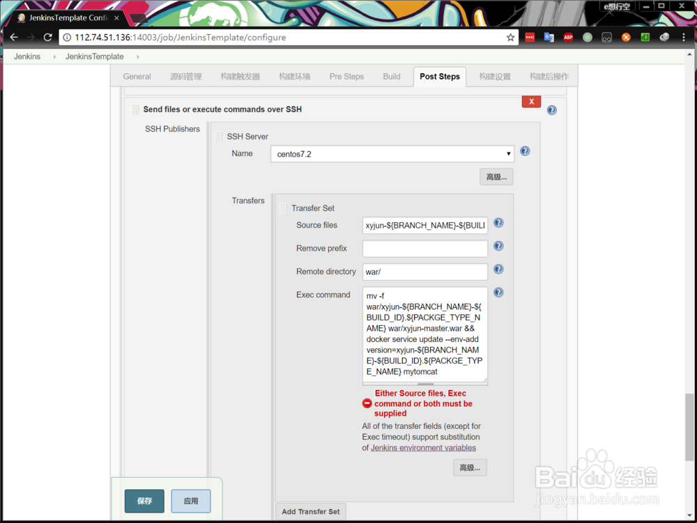The height and width of the screenshot is (523, 697).
Task: Select the Post Steps tab
Action: click(x=440, y=77)
